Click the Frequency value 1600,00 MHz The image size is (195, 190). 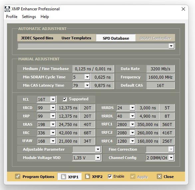tap(160, 77)
